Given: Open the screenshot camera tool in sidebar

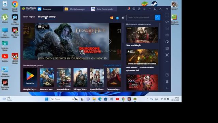Looking at the screenshot, I should (167, 55).
